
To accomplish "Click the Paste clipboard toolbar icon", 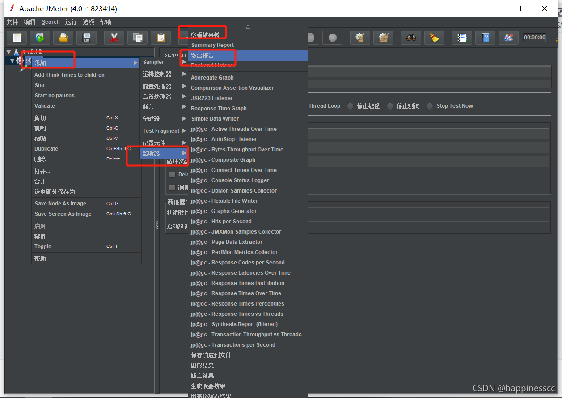I will pyautogui.click(x=161, y=38).
